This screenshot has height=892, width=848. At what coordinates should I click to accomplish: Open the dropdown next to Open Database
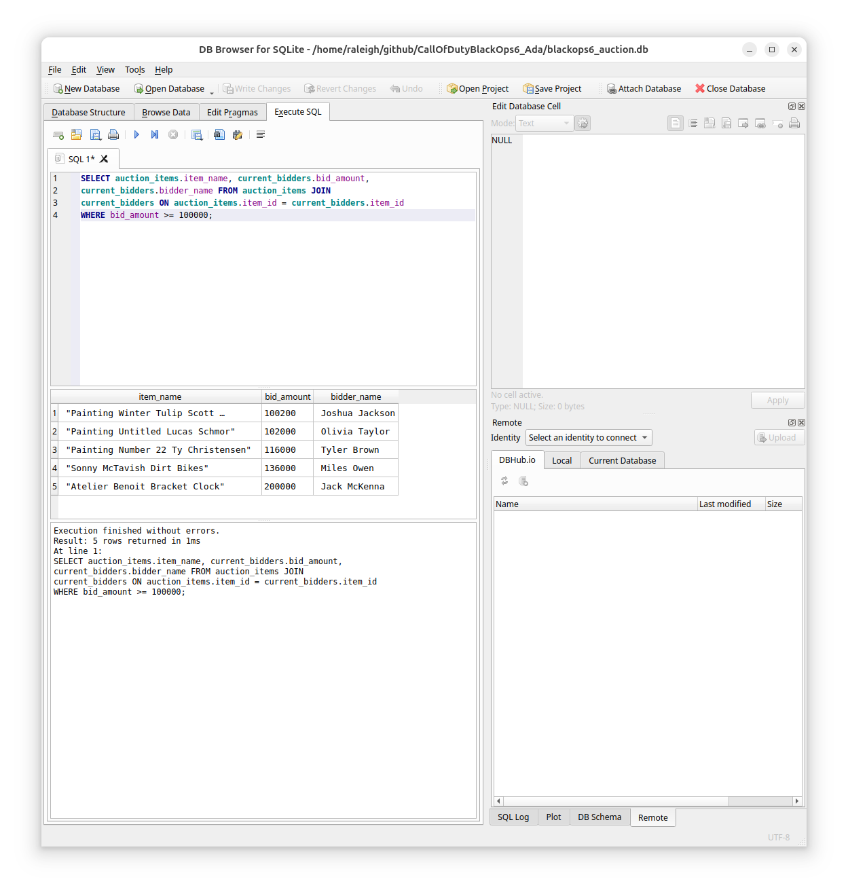[211, 90]
